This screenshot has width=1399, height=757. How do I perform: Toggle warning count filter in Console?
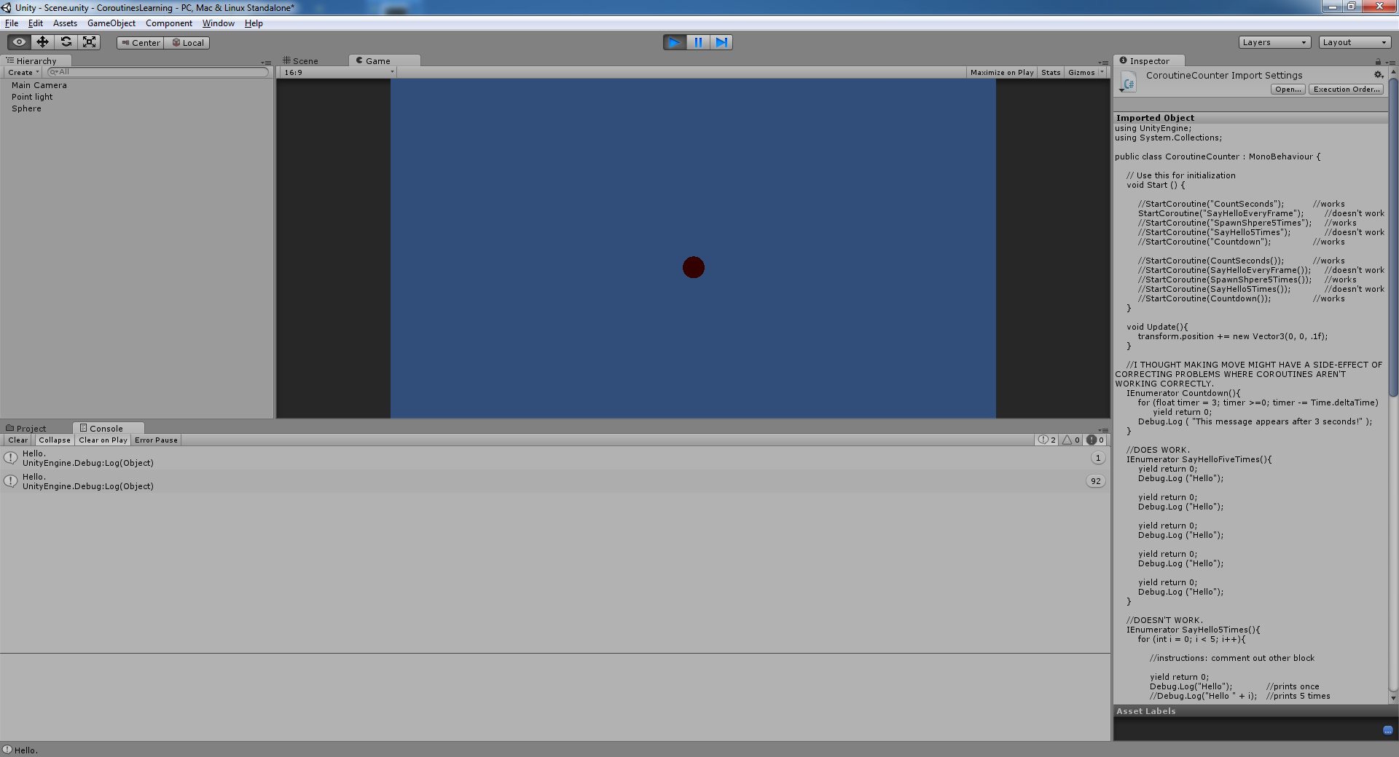[x=1071, y=440]
